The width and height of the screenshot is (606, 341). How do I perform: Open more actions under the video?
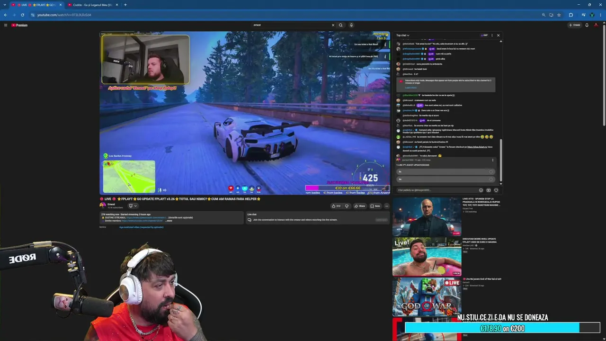(x=386, y=206)
